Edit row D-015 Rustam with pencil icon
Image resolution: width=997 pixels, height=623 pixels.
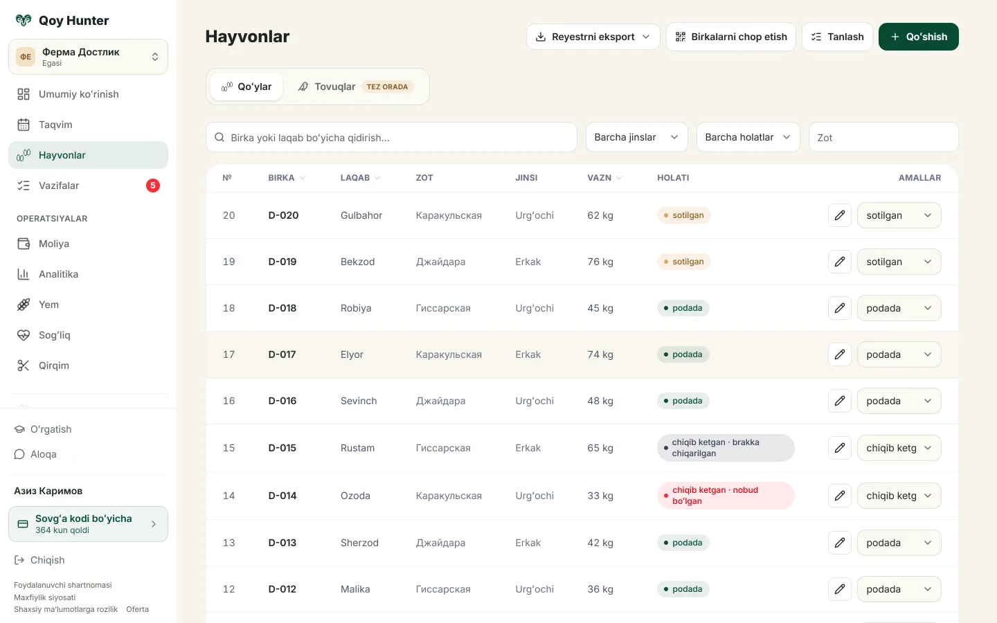839,448
